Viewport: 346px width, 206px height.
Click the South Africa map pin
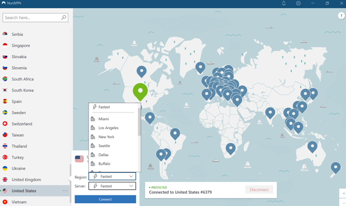231,149
